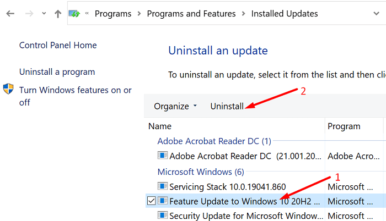Click the Control Panel address bar icon
This screenshot has height=221, width=386.
75,14
